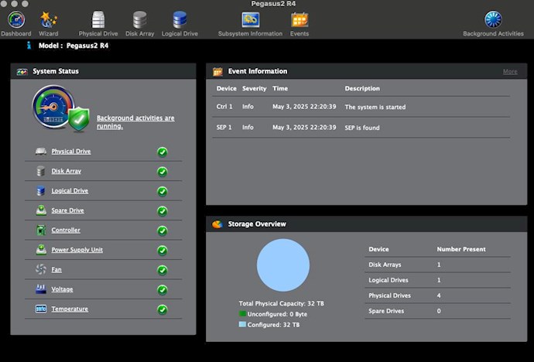Image resolution: width=534 pixels, height=362 pixels.
Task: Click the Time column header
Action: [280, 88]
